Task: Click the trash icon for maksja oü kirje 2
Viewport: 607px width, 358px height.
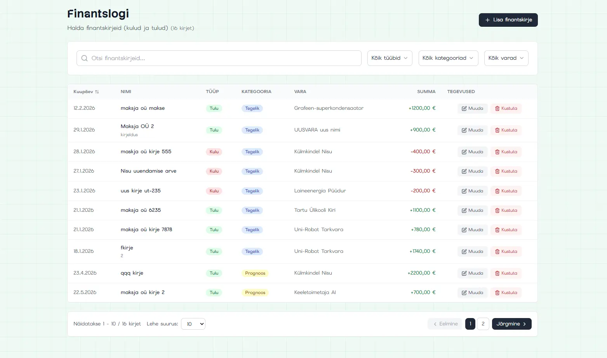Action: (x=497, y=293)
